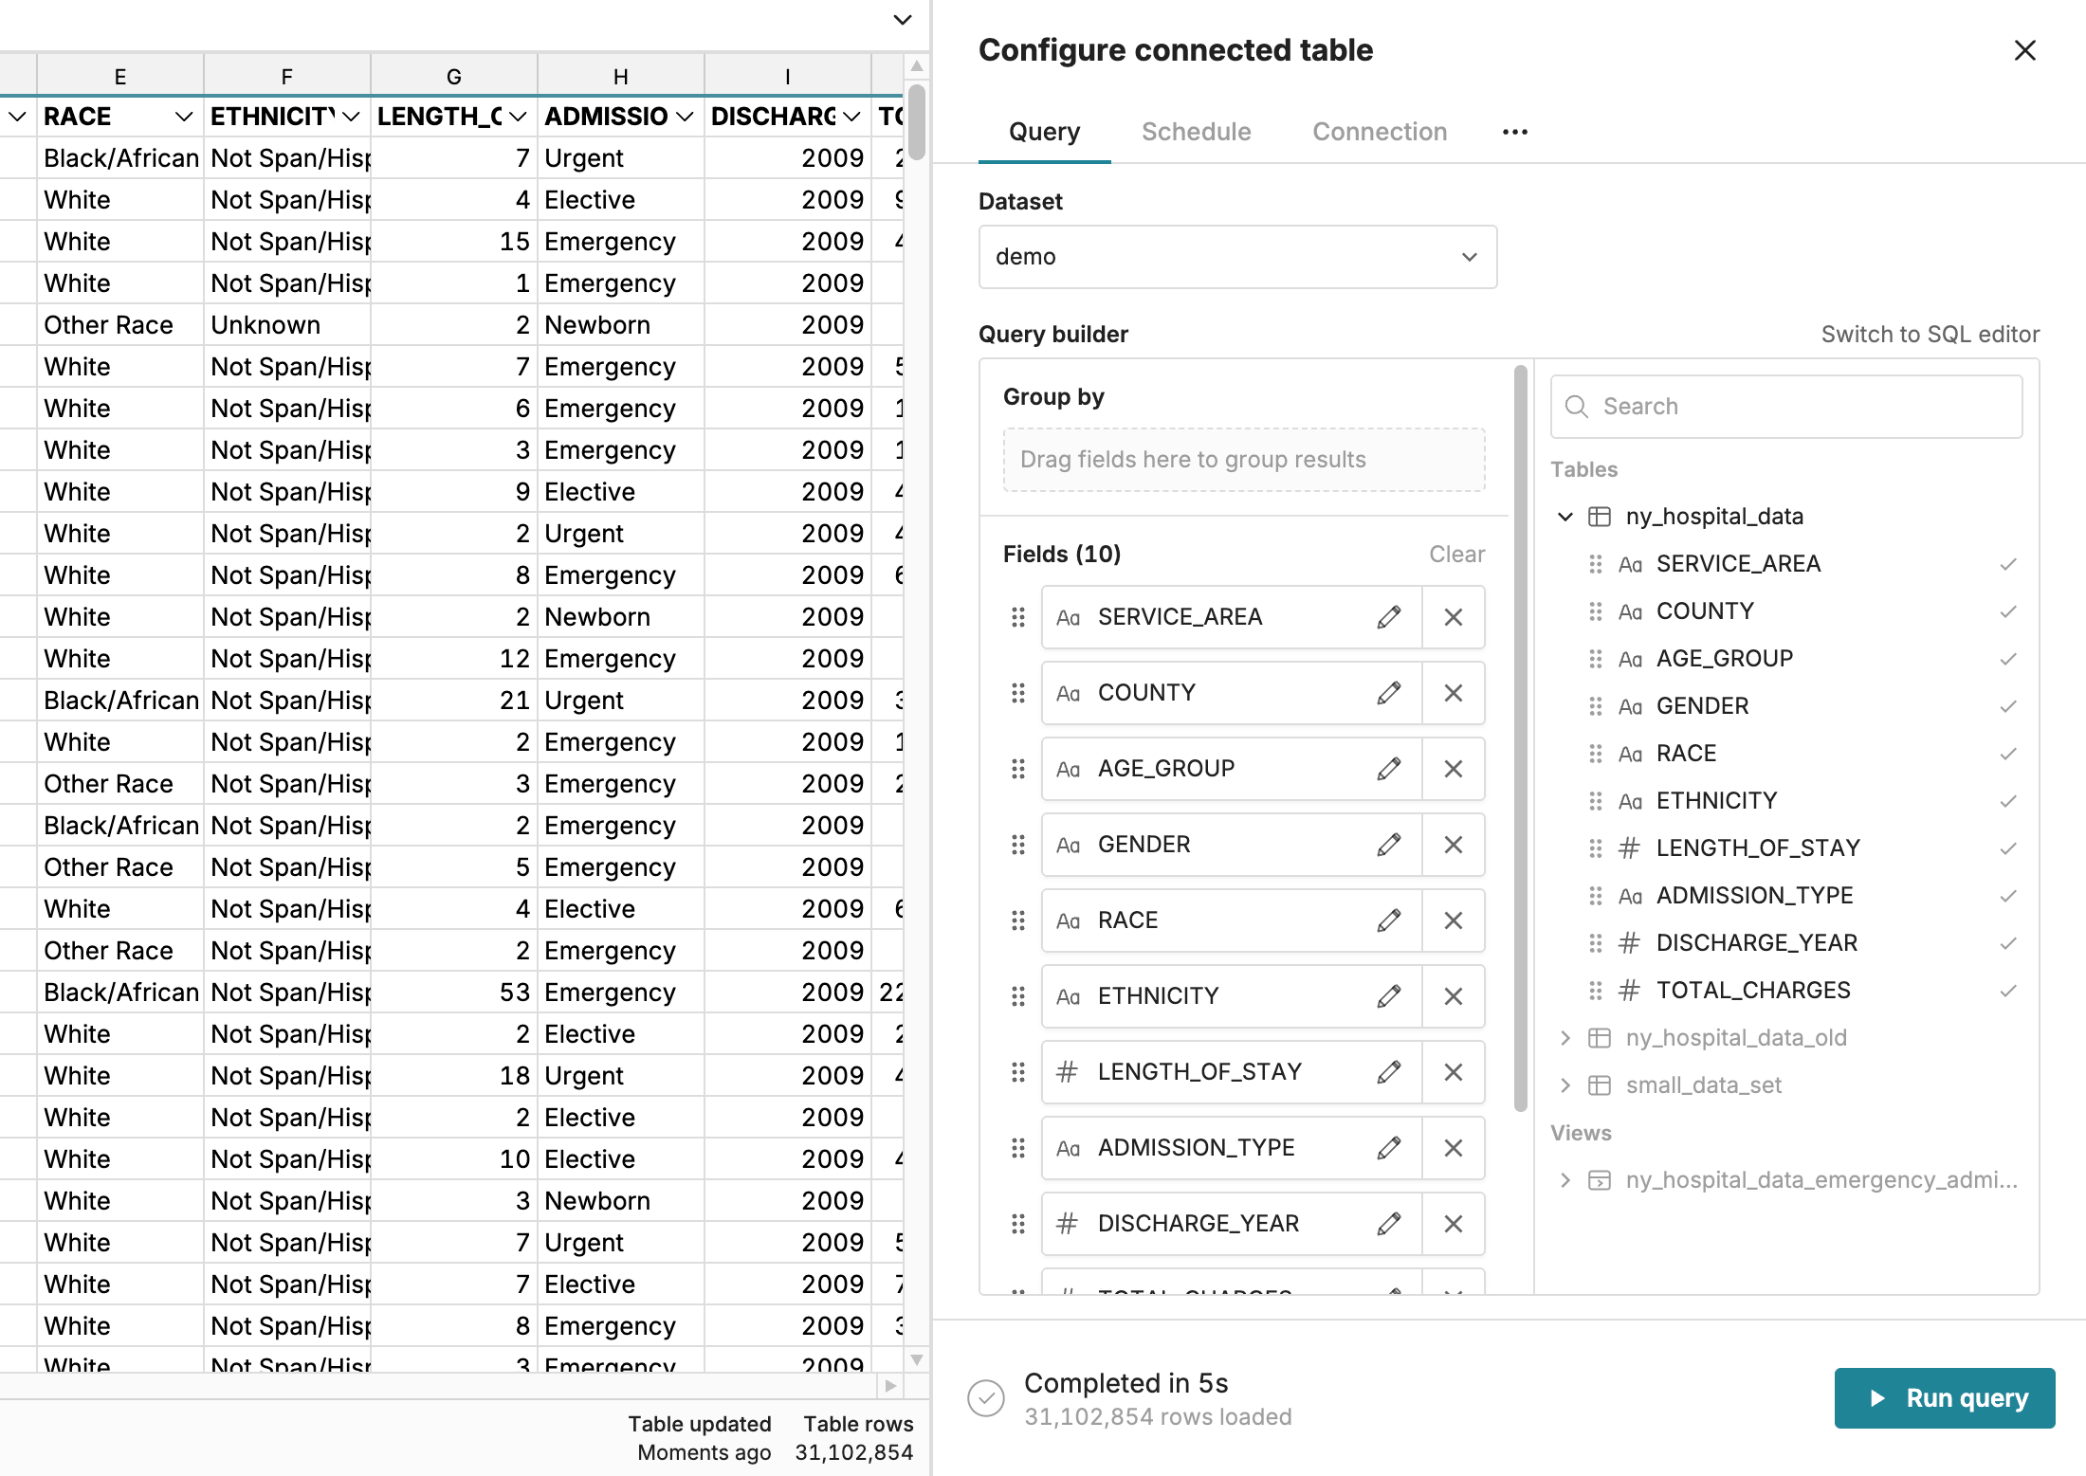Expand the small_data_set table
This screenshot has width=2086, height=1476.
point(1565,1085)
